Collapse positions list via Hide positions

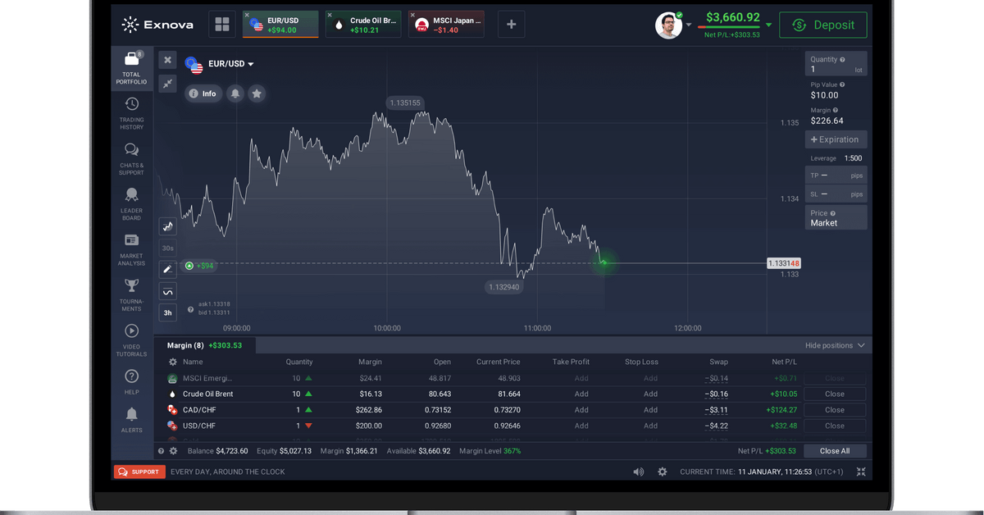pyautogui.click(x=835, y=345)
